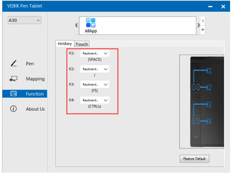Select the Hotkey tab
The width and height of the screenshot is (233, 174).
65,44
